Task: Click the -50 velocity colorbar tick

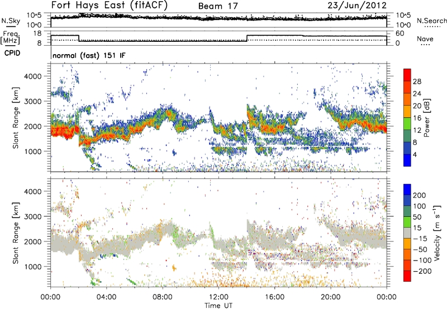Action: [420, 249]
